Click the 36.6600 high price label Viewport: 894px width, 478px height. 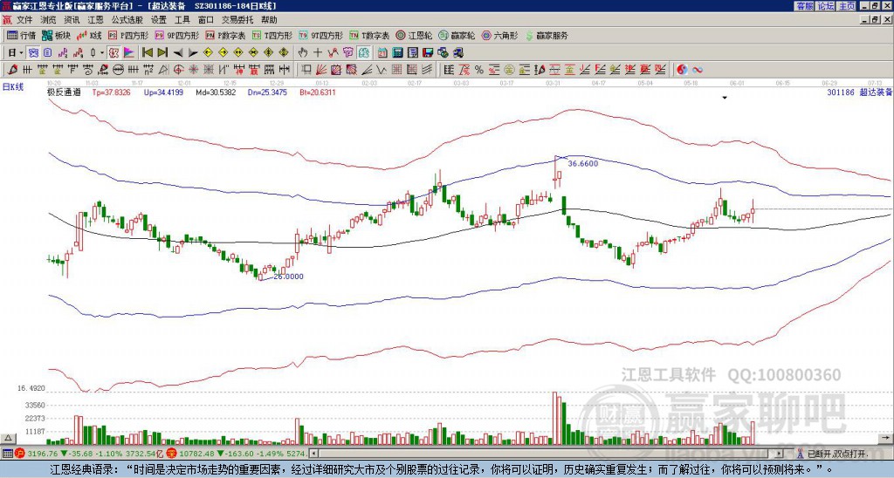tap(582, 163)
